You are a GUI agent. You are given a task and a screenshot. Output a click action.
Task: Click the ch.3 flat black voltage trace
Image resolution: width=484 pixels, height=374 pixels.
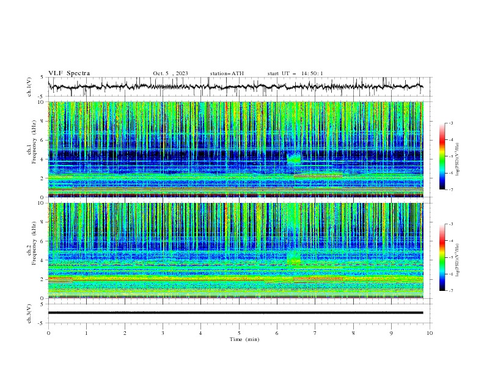click(235, 313)
